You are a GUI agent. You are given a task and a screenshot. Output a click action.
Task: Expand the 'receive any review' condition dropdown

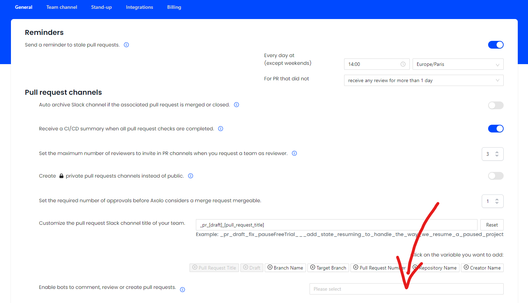pyautogui.click(x=424, y=80)
